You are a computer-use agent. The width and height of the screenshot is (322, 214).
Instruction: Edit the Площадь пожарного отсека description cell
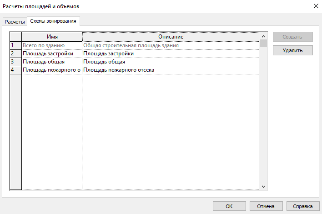click(x=171, y=70)
